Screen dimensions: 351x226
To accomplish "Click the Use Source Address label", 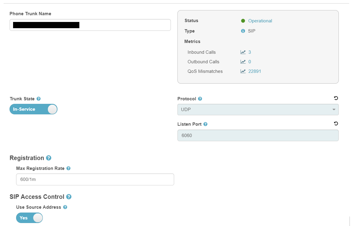I will coord(39,207).
